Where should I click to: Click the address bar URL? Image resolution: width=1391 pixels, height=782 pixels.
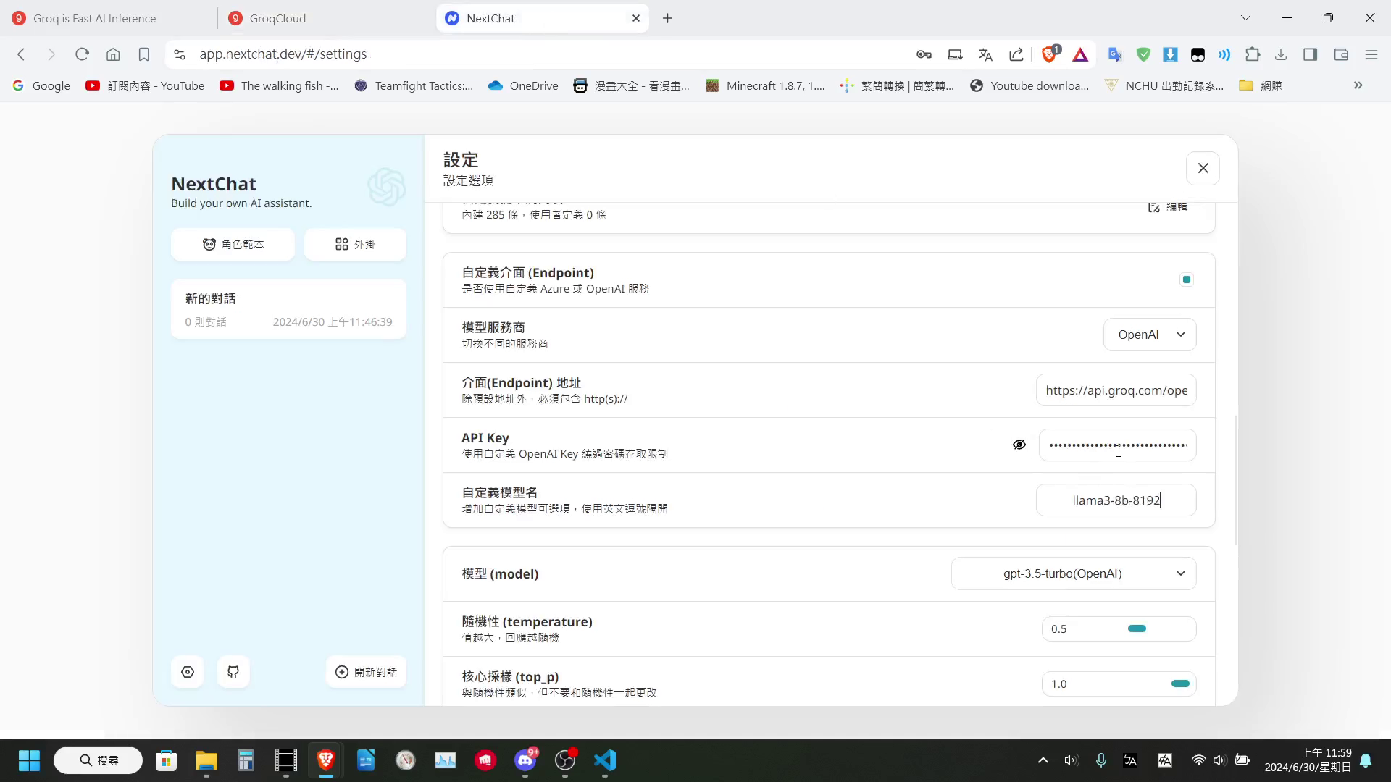pyautogui.click(x=283, y=54)
